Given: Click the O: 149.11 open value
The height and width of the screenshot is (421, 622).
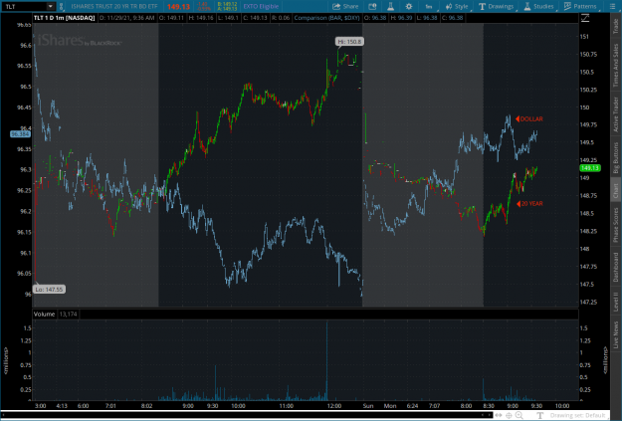Looking at the screenshot, I should click(172, 18).
